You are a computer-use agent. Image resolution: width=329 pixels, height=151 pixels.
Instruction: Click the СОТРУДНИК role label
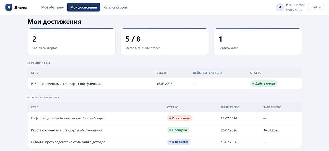[294, 10]
